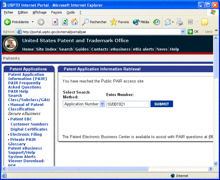Click the page icon in the address bar
Image resolution: width=220 pixels, height=180 pixels.
point(19,32)
